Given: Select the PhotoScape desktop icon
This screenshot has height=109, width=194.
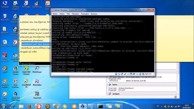Looking at the screenshot, I should coord(37,69).
